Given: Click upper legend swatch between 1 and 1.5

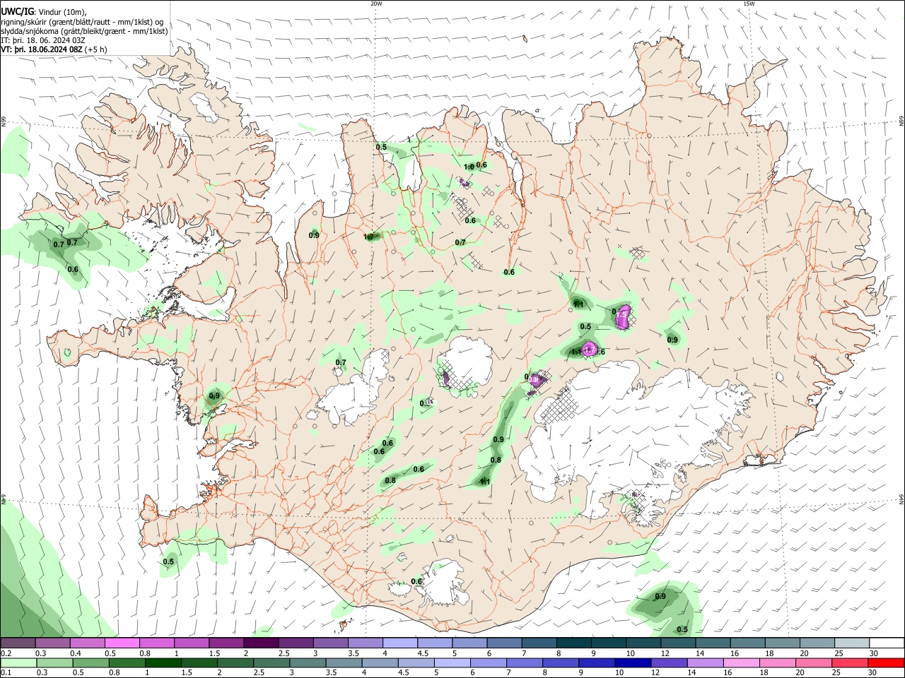Looking at the screenshot, I should coord(192,643).
